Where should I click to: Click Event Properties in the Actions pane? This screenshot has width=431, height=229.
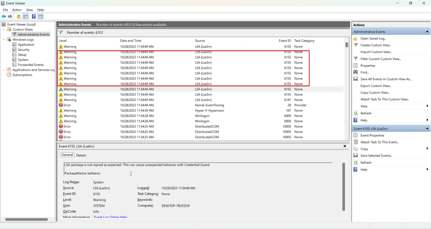click(372, 135)
